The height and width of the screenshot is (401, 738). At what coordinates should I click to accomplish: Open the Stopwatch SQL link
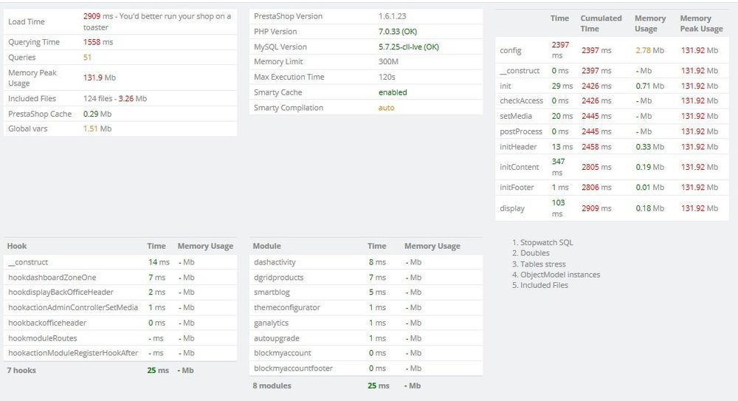[546, 242]
